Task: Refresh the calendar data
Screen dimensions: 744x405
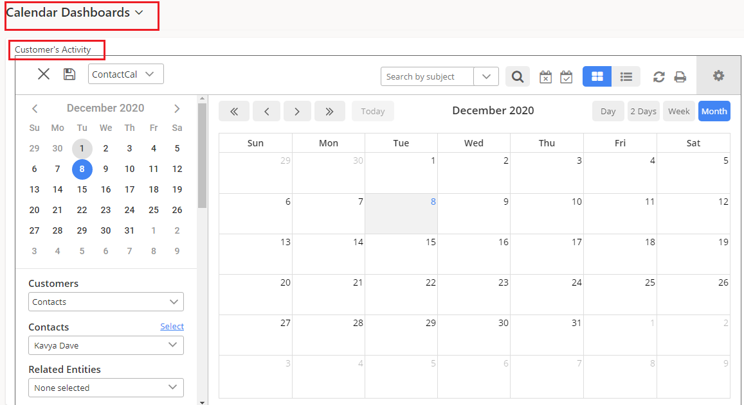Action: [x=658, y=77]
